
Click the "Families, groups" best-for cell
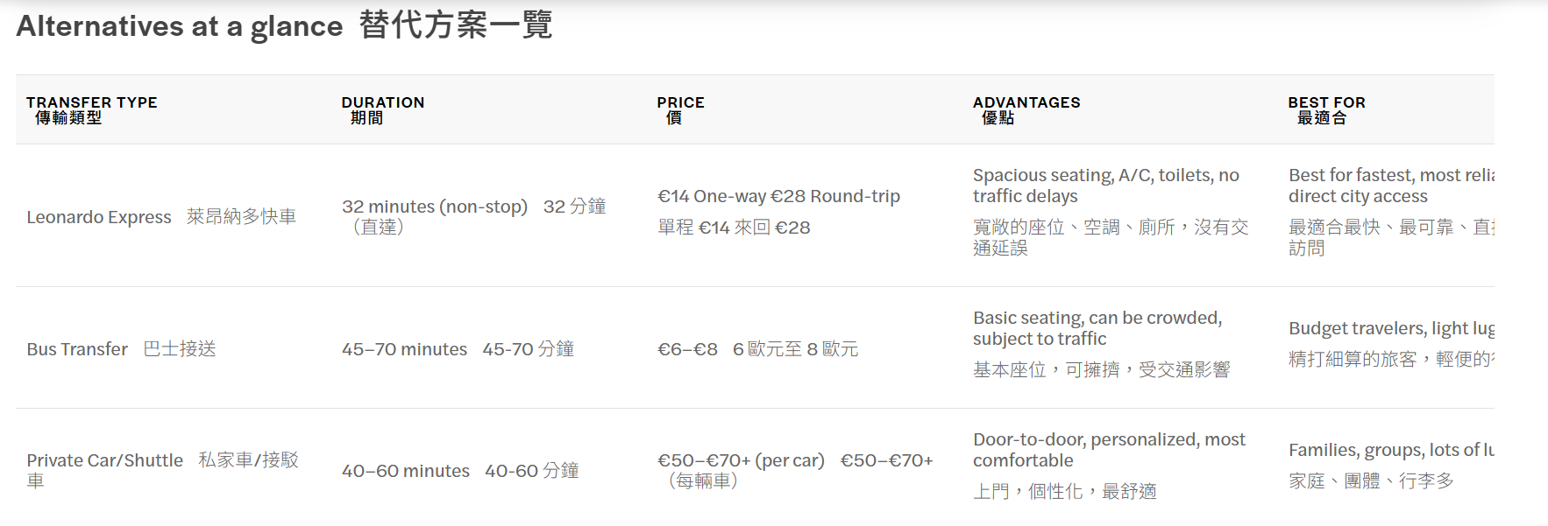(x=1390, y=450)
